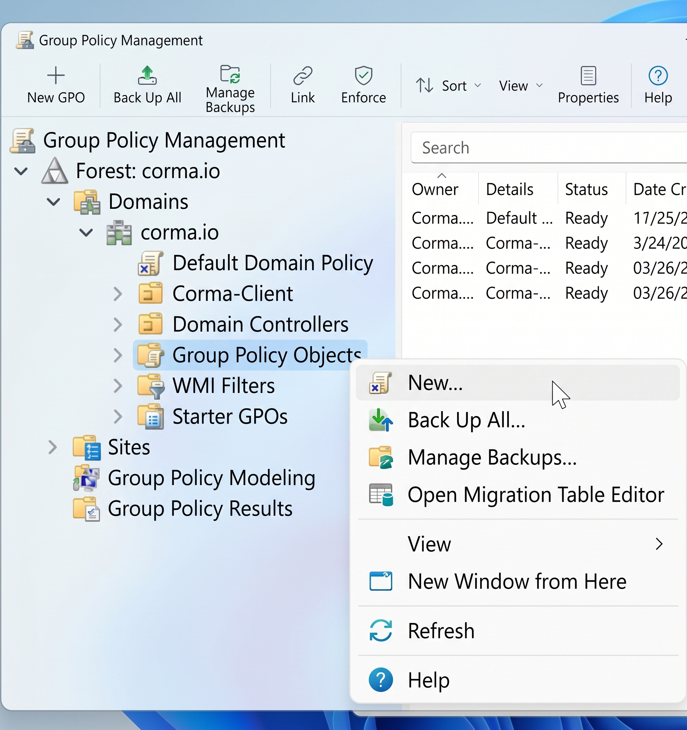687x730 pixels.
Task: Select Back Up All... menu entry
Action: (x=518, y=420)
